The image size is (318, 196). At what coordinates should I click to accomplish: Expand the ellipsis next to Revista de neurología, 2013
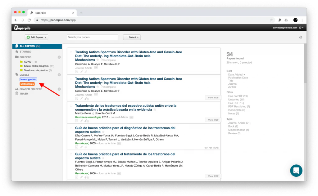pyautogui.click(x=131, y=117)
